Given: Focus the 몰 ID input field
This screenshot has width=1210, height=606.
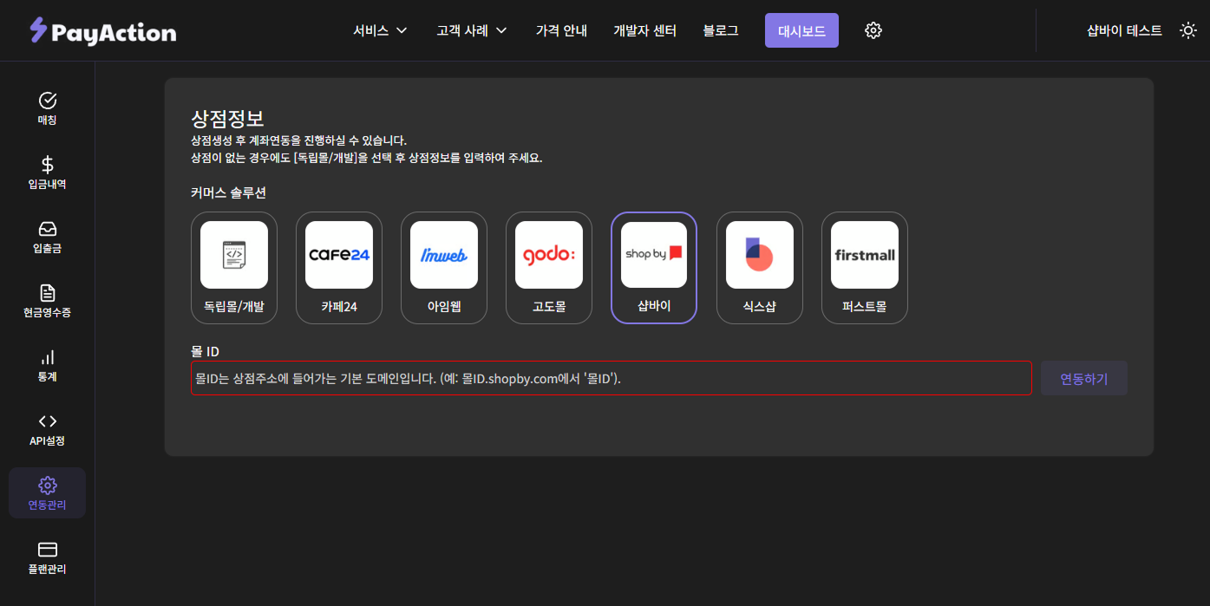Looking at the screenshot, I should [x=612, y=378].
